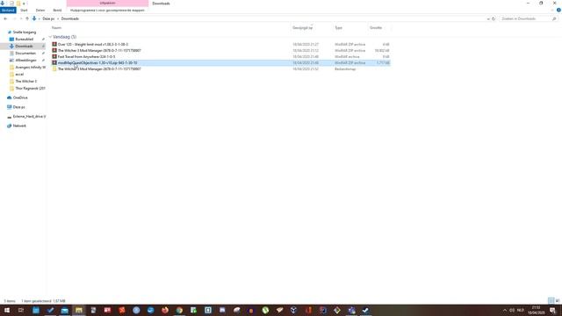Open Afbeeldingen in navigation pane
The width and height of the screenshot is (562, 316).
tap(25, 61)
